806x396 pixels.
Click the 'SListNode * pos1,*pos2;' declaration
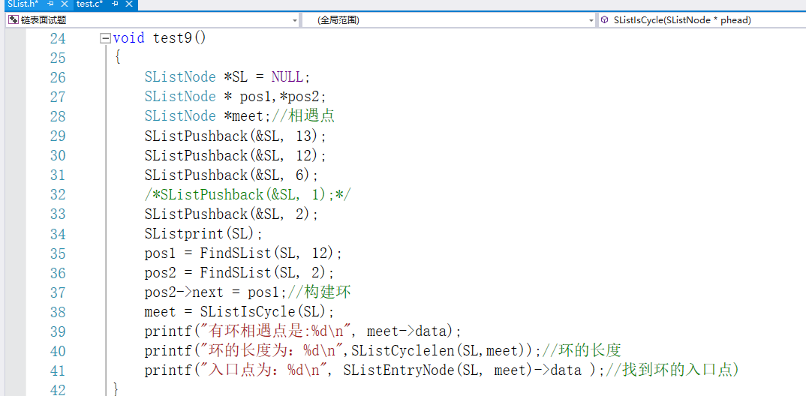[x=236, y=97]
